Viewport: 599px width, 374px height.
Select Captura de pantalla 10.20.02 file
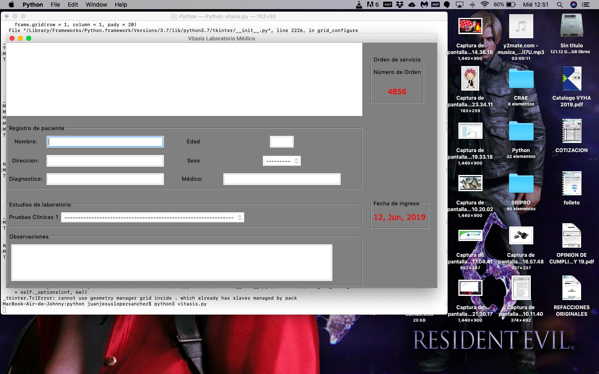pos(470,183)
